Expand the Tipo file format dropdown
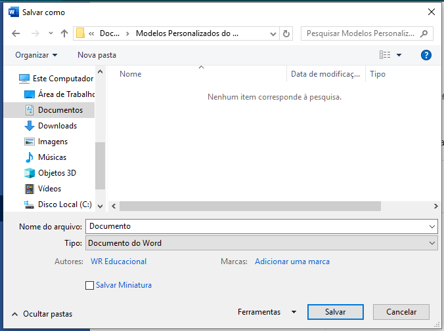 click(432, 243)
